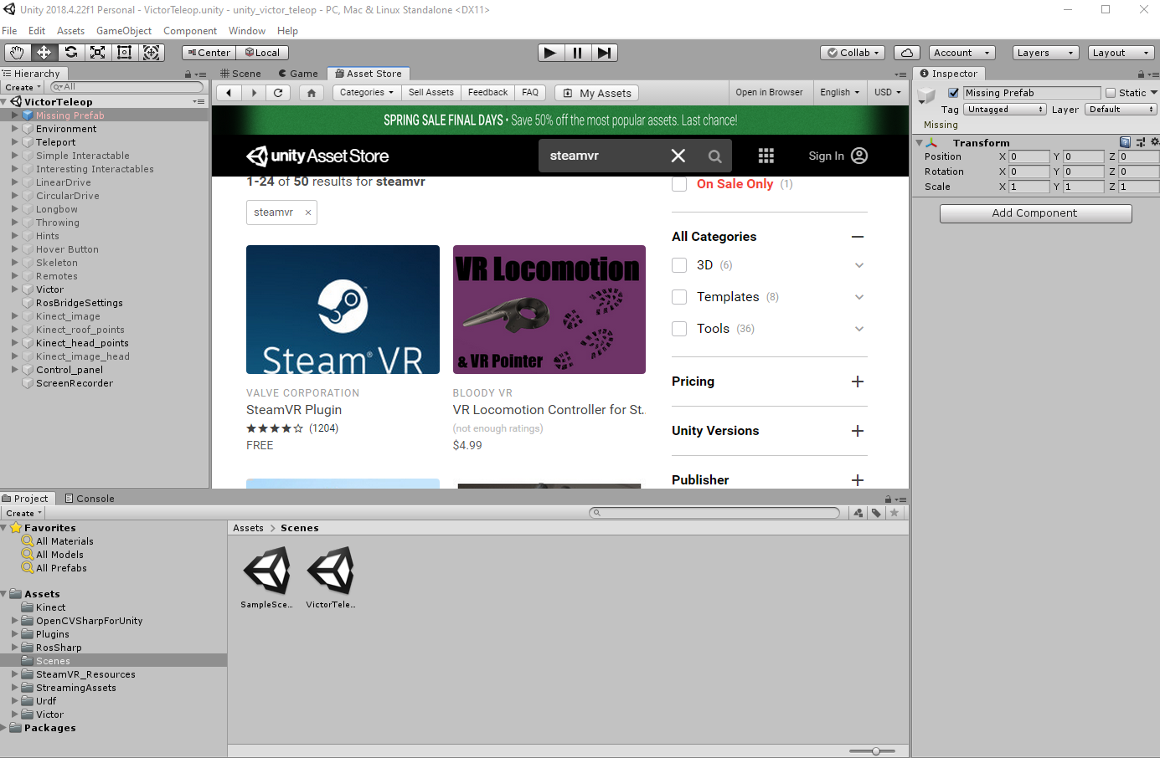Reload the Asset Store page
The width and height of the screenshot is (1160, 758).
[278, 93]
